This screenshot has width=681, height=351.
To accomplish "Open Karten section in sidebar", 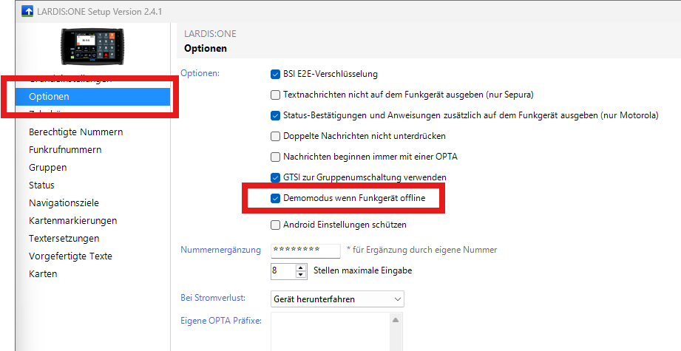I will click(43, 274).
